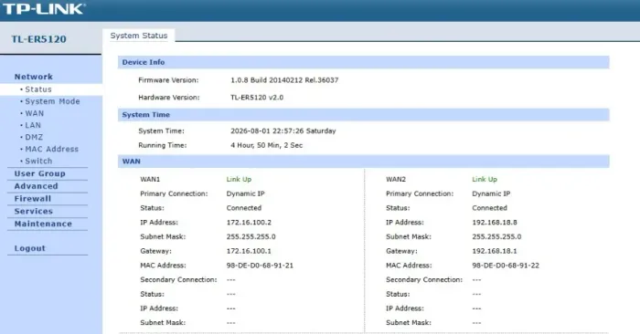The height and width of the screenshot is (334, 640).
Task: Expand the Firewall menu
Action: (33, 199)
